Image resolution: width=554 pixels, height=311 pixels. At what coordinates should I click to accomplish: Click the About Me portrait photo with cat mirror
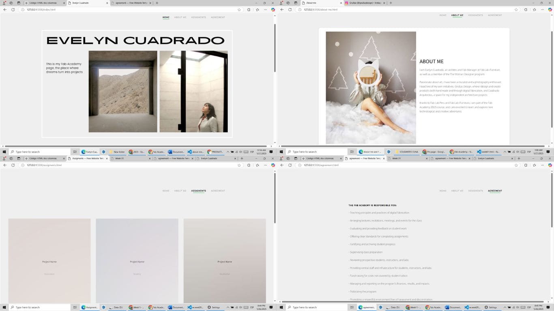[x=371, y=87]
